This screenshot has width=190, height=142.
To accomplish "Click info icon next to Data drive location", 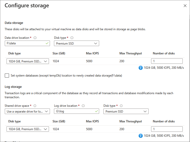I will (35, 38).
